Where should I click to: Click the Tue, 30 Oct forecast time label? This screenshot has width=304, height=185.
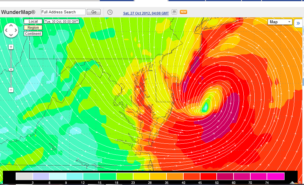pos(61,21)
